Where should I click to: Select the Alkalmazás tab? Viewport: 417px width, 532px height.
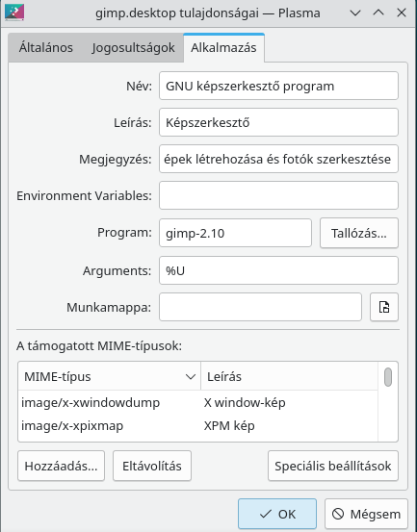tap(223, 48)
